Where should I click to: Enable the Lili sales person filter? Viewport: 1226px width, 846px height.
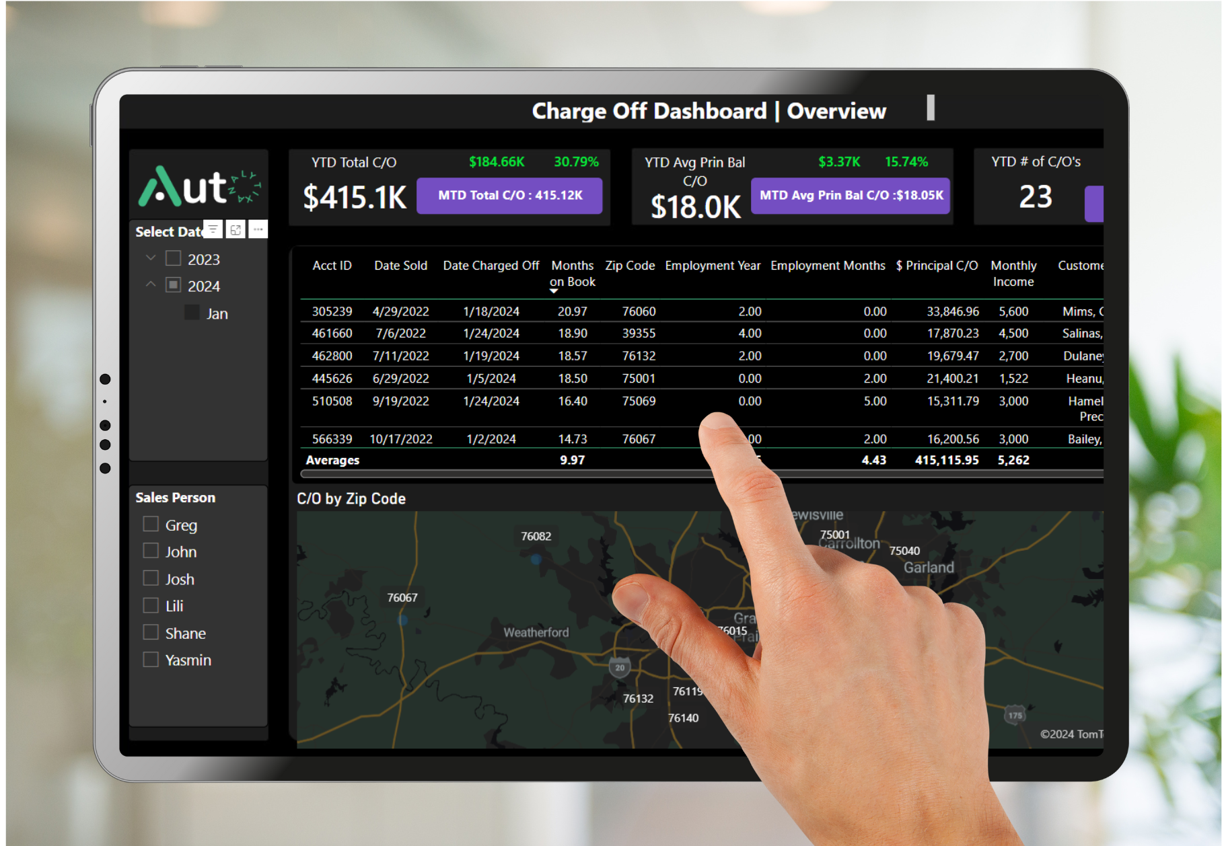[151, 605]
